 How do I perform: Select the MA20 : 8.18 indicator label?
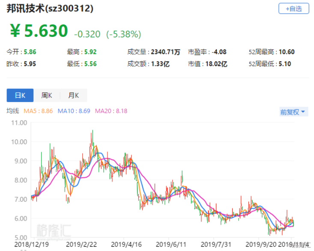111,111
